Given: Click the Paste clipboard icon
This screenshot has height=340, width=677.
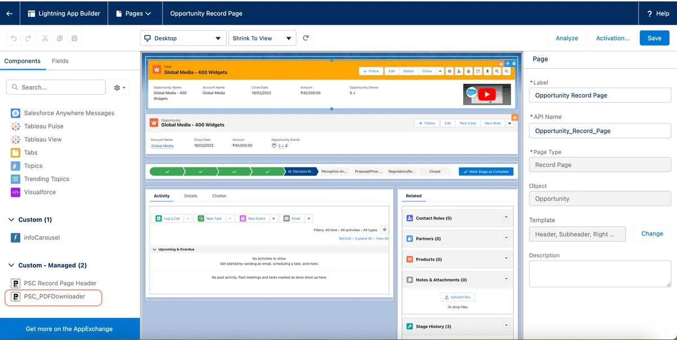Looking at the screenshot, I should point(74,38).
